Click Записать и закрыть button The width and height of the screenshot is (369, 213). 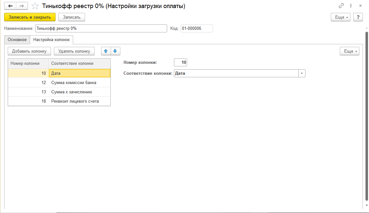(30, 17)
